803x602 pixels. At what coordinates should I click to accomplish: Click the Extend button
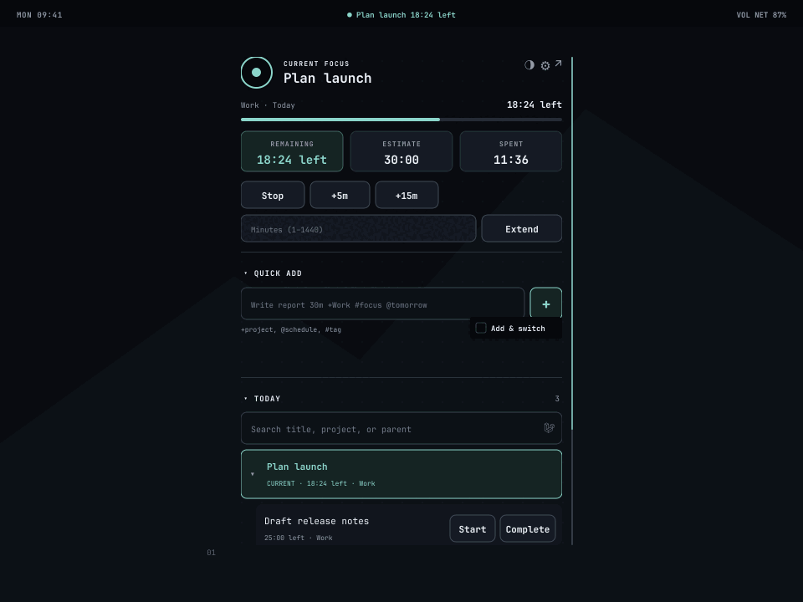pyautogui.click(x=521, y=228)
